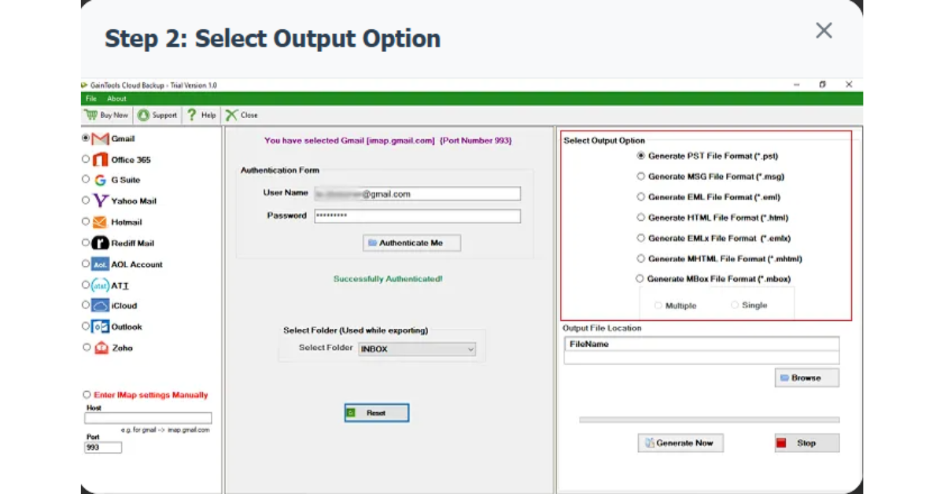
Task: Select the G Suite radio button
Action: tap(86, 179)
